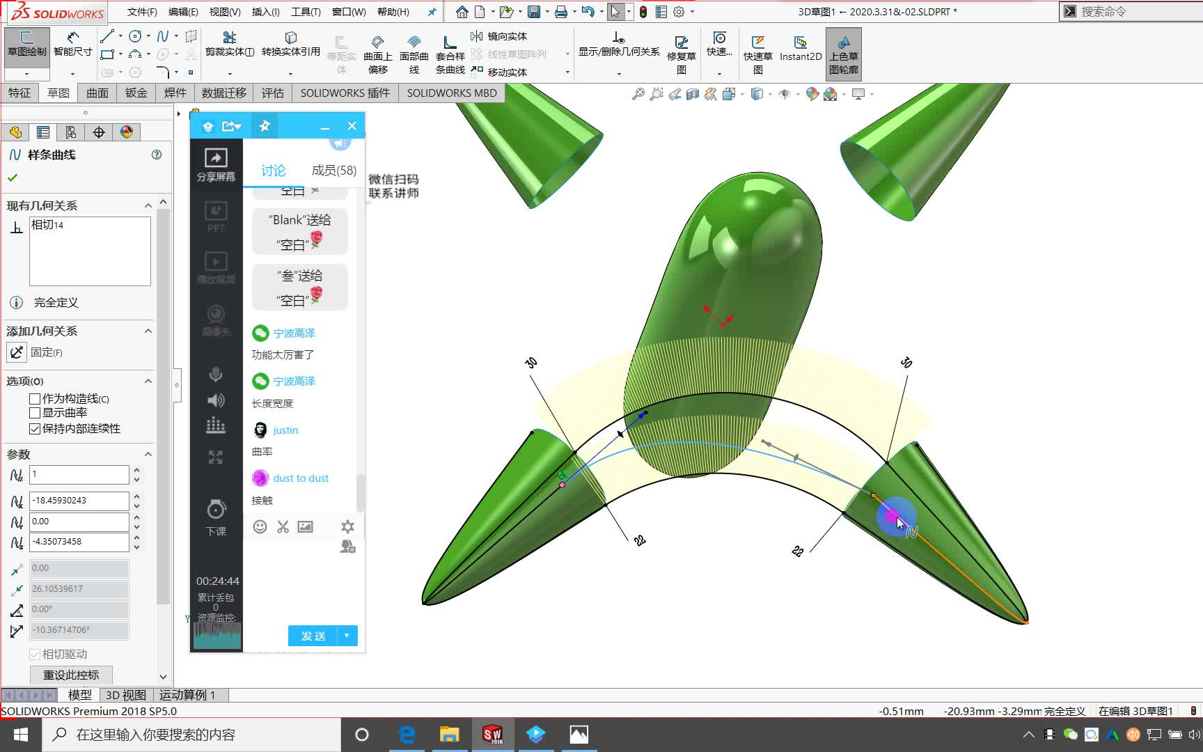The width and height of the screenshot is (1203, 752).
Task: Open the 插入 menu
Action: click(x=265, y=12)
